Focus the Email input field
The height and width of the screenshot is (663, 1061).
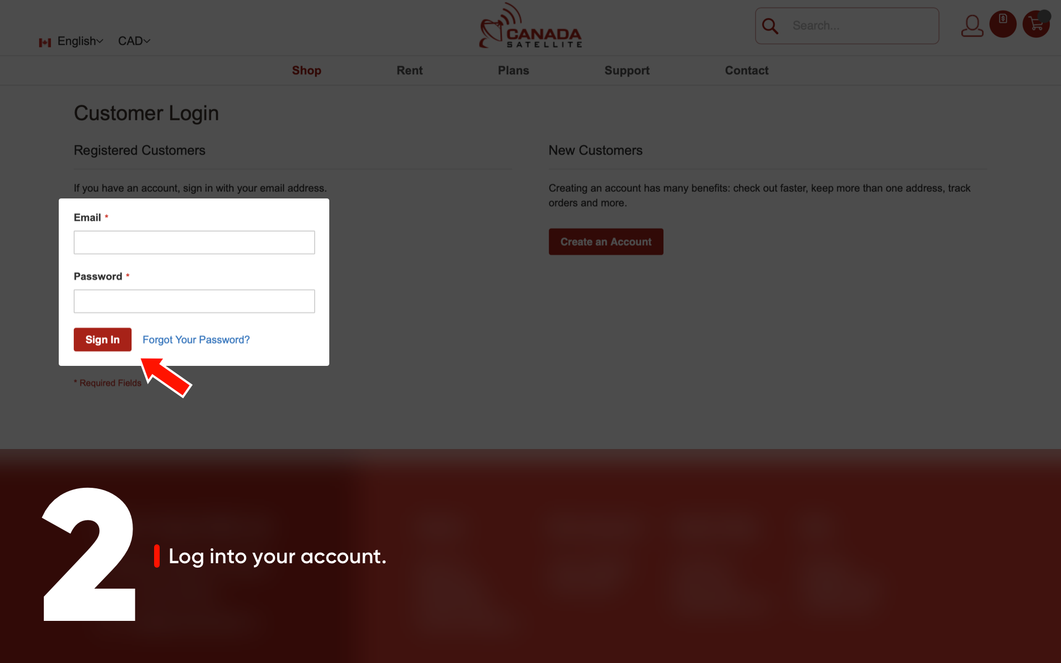[x=194, y=242]
